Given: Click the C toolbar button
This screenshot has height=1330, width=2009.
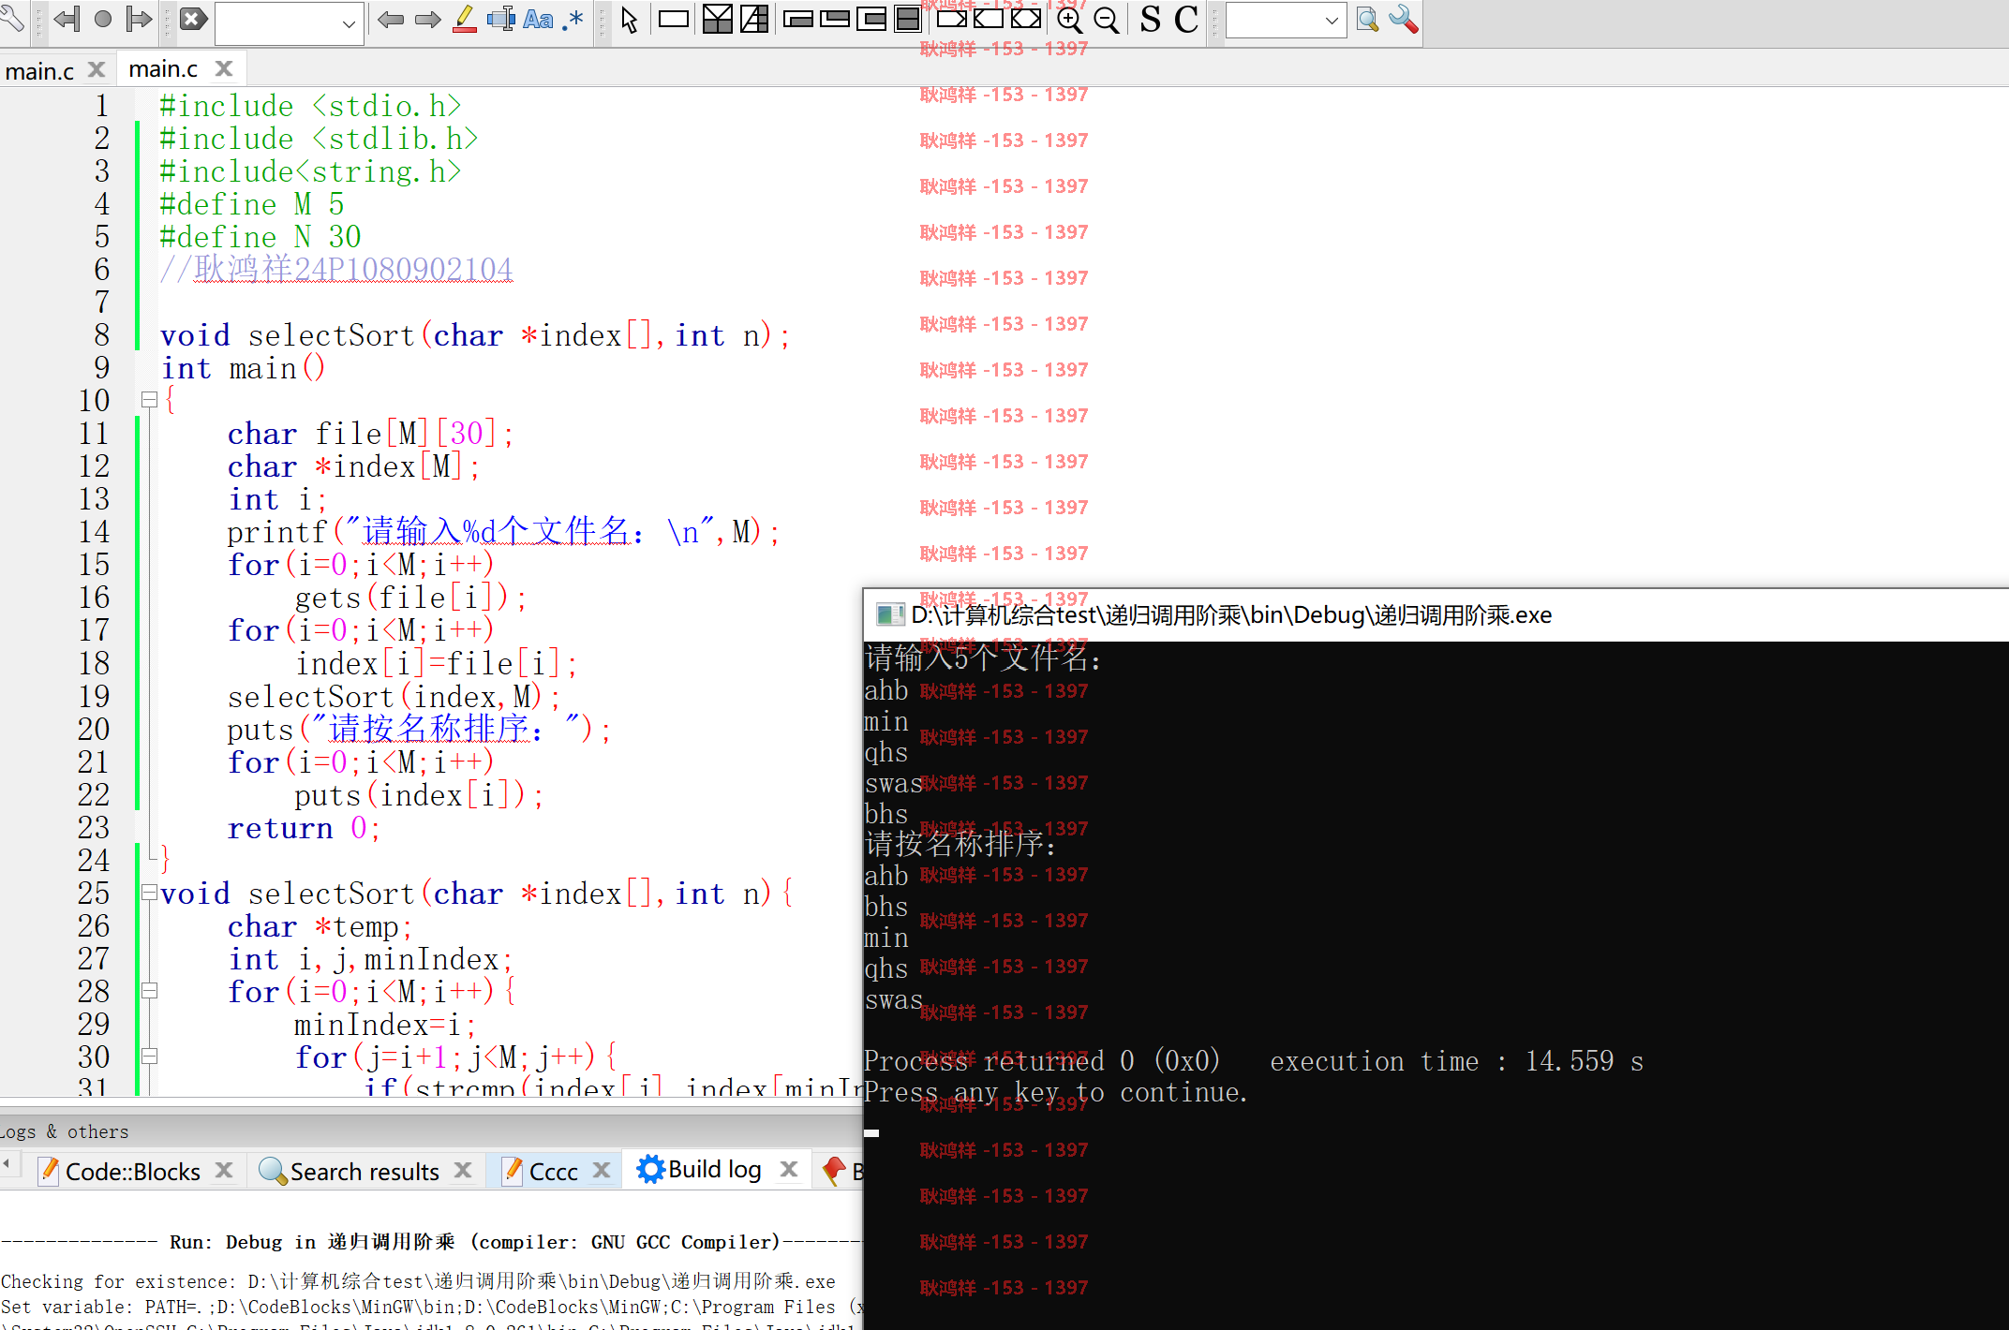Looking at the screenshot, I should [1186, 19].
